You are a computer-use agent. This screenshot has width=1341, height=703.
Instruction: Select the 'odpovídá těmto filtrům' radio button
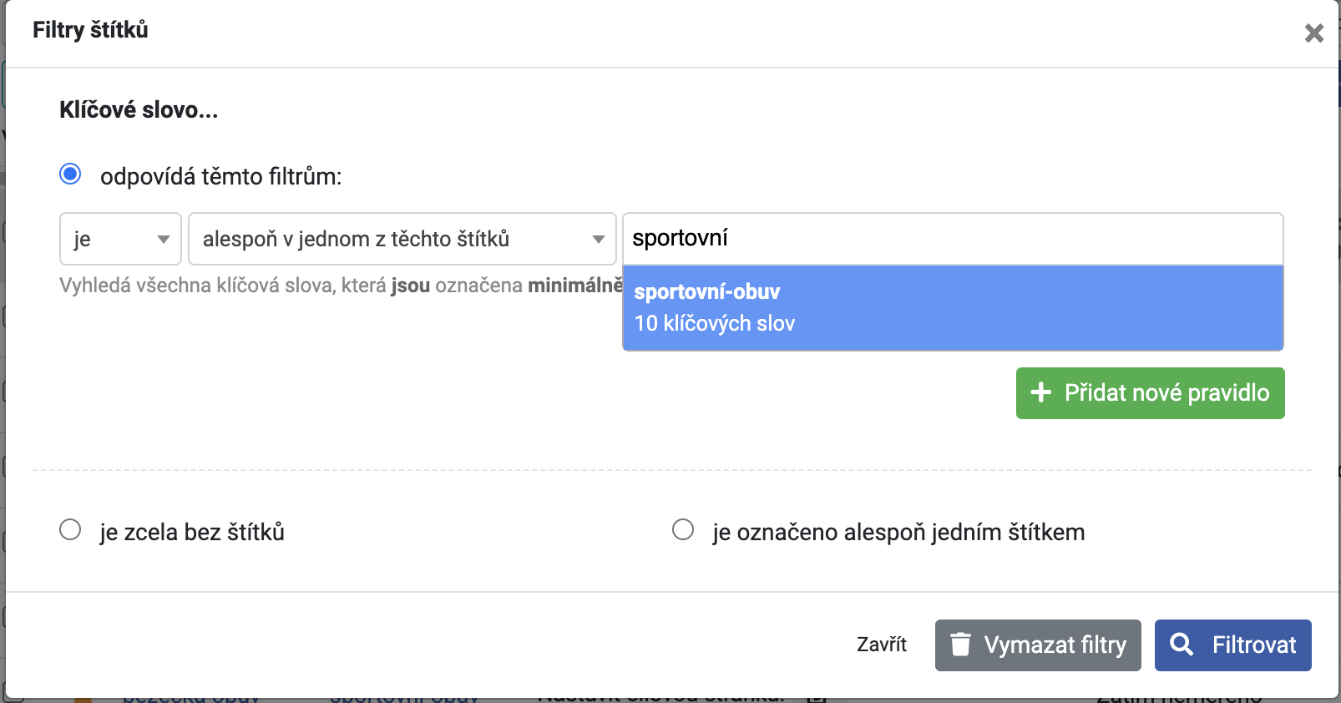pos(70,174)
